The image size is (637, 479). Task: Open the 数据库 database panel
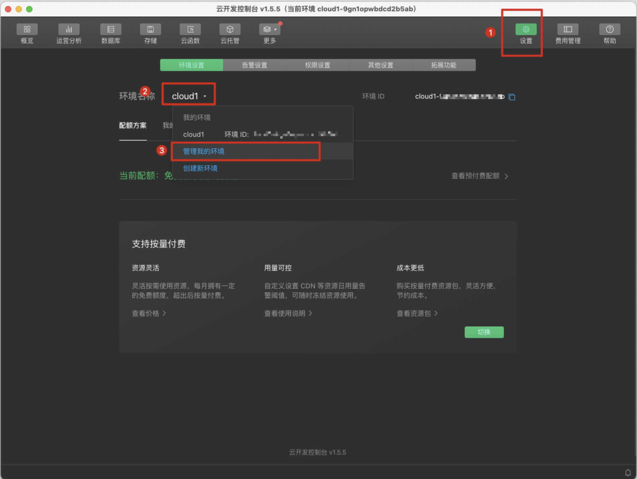(x=110, y=33)
